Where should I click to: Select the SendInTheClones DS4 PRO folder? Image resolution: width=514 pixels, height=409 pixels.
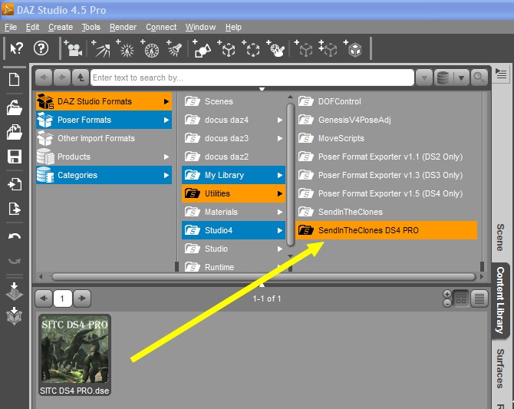[x=387, y=230]
